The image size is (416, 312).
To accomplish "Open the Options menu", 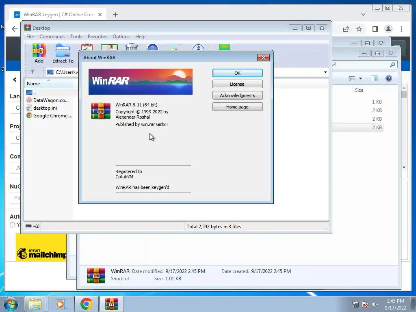I will coord(121,37).
